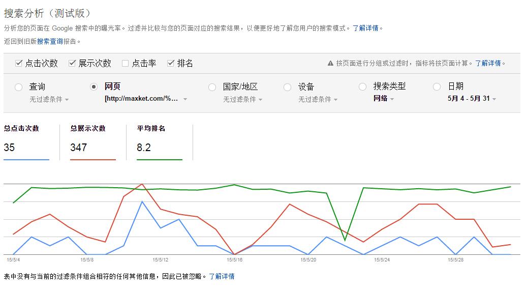Open 无过滤条件 dropdown under 设备
This screenshot has height=291, width=528.
coord(318,100)
